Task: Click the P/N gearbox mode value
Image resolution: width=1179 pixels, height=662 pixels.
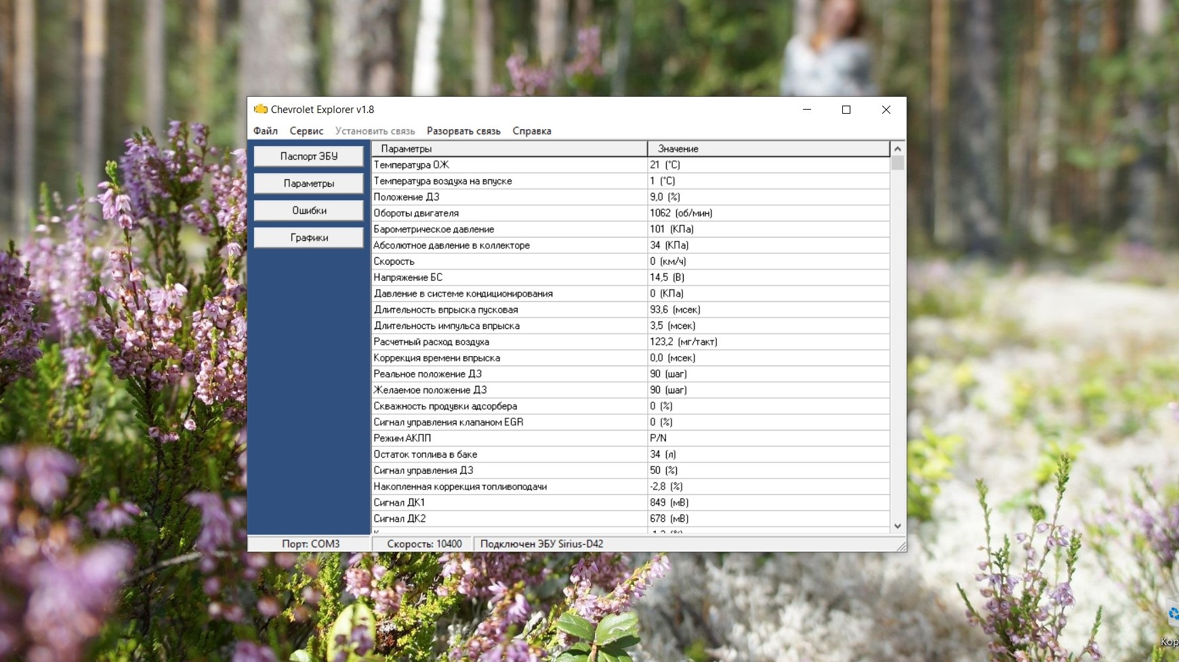Action: tap(768, 438)
